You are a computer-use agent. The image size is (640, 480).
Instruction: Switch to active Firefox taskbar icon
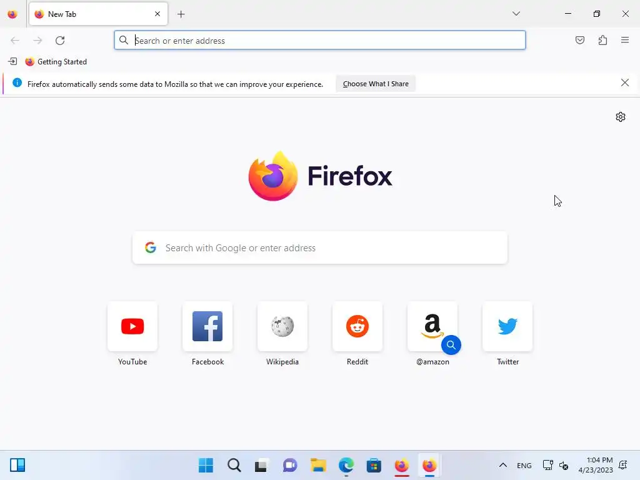[429, 465]
